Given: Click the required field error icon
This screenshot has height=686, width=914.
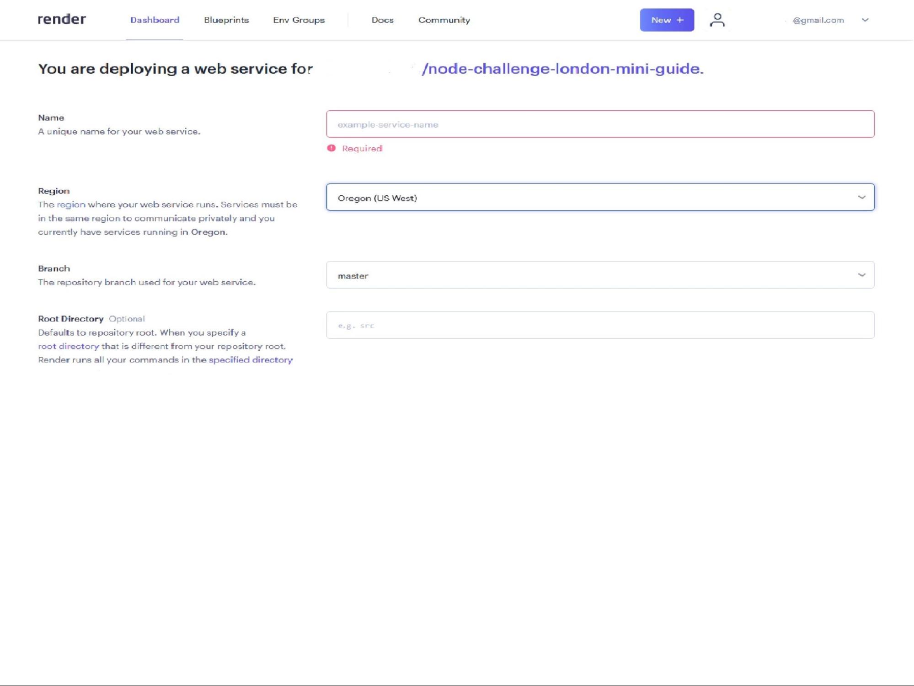Looking at the screenshot, I should click(x=333, y=149).
